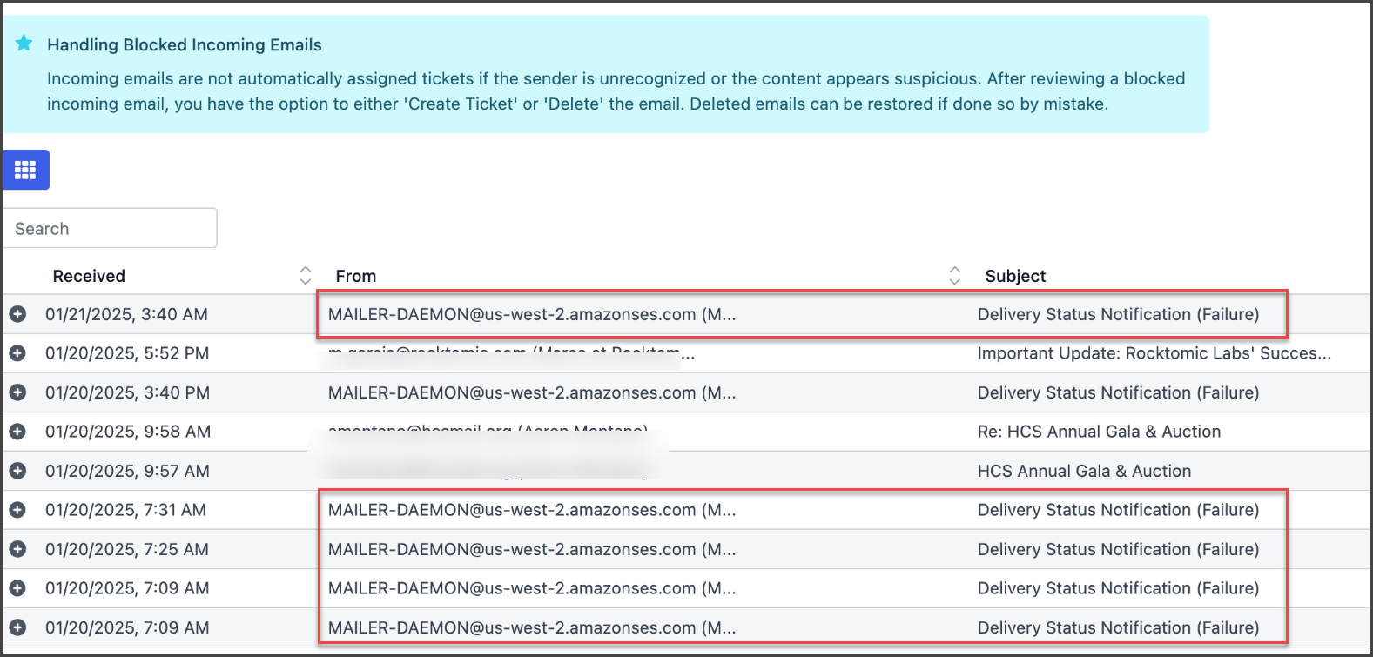Expand the 01/20/2025, 5:52 PM row

17,353
